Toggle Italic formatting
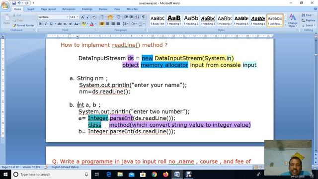Screen dimensions: 318x179 point(46,24)
